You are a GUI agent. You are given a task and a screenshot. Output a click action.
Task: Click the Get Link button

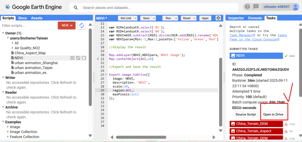pyautogui.click(x=126, y=18)
